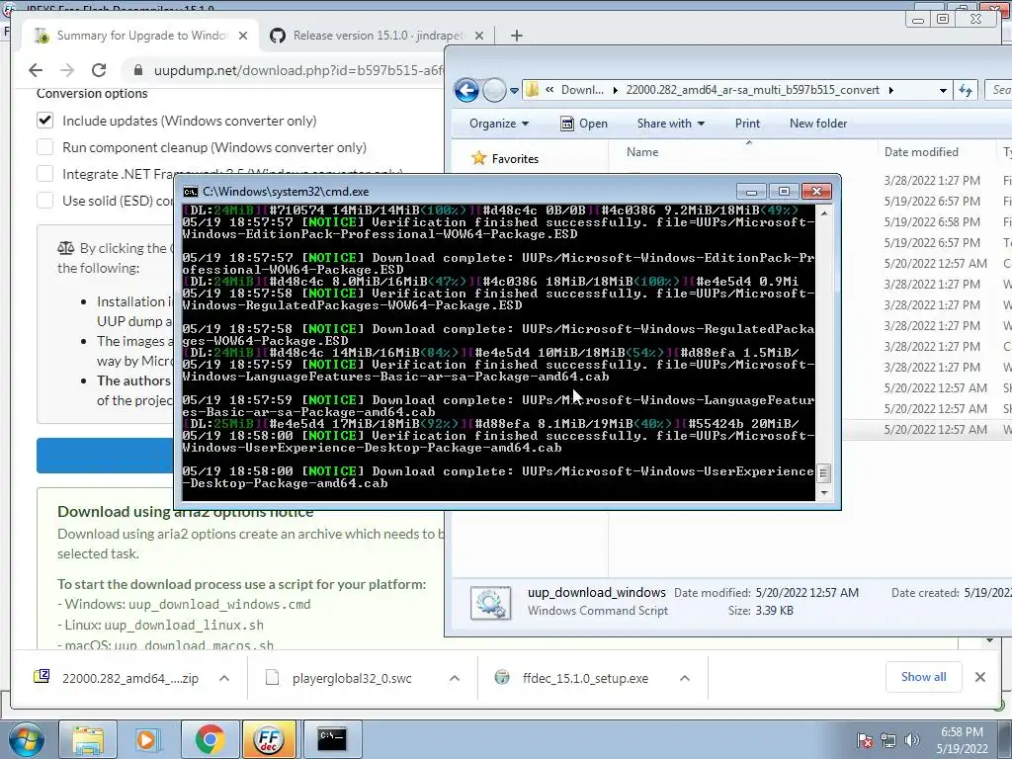Click taskbar clock 6:58 PM

962,740
